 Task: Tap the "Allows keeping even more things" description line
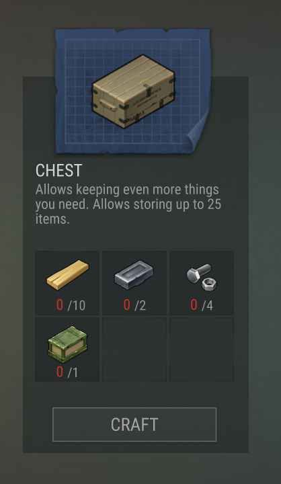[127, 190]
